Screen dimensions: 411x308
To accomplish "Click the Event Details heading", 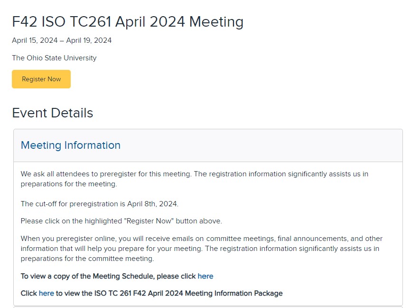I will (x=52, y=113).
